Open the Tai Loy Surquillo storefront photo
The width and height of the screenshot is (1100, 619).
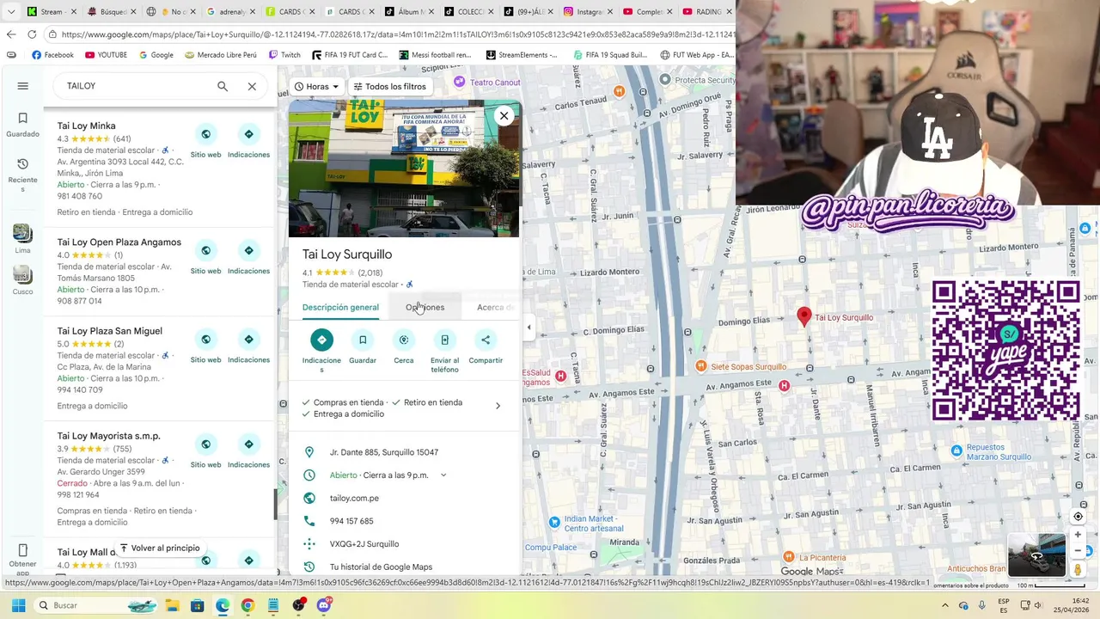tap(404, 169)
